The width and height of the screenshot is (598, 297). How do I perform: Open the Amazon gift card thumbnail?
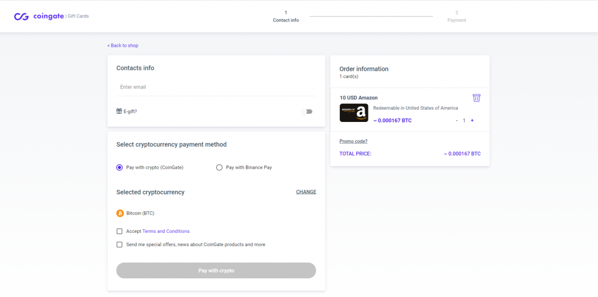pyautogui.click(x=354, y=113)
